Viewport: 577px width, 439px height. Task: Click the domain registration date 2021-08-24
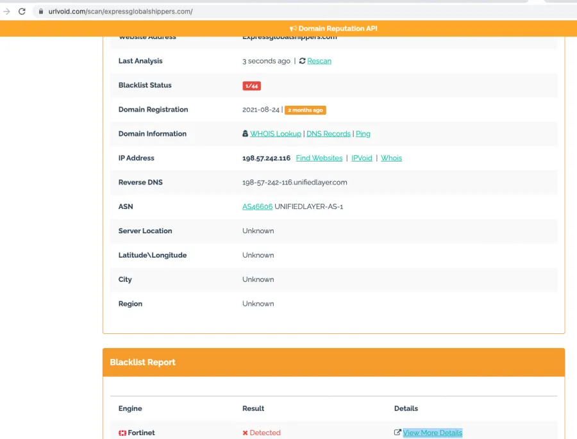coord(261,110)
